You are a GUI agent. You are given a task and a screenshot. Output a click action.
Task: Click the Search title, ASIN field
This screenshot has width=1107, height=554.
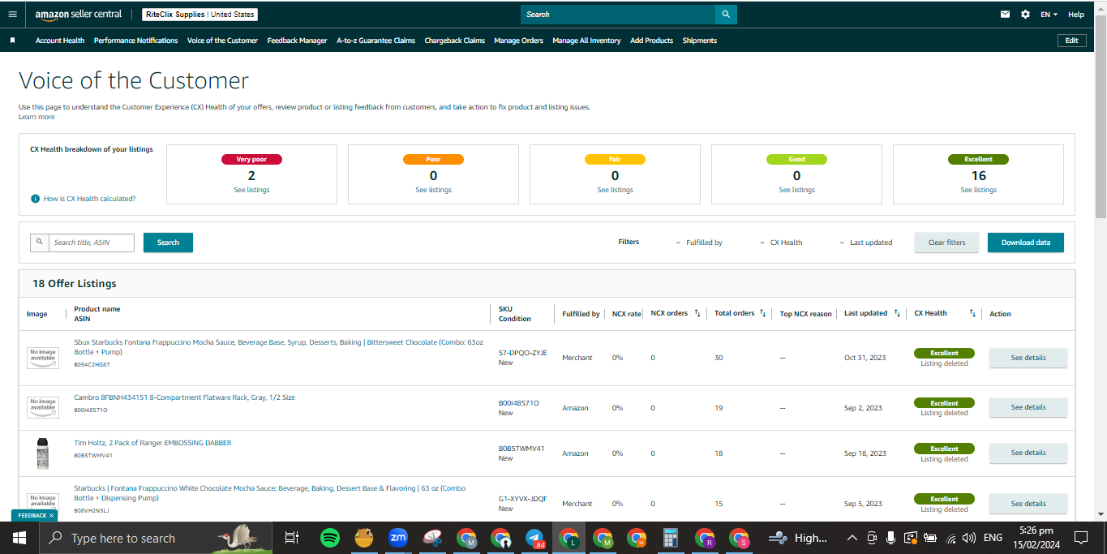[x=92, y=243]
